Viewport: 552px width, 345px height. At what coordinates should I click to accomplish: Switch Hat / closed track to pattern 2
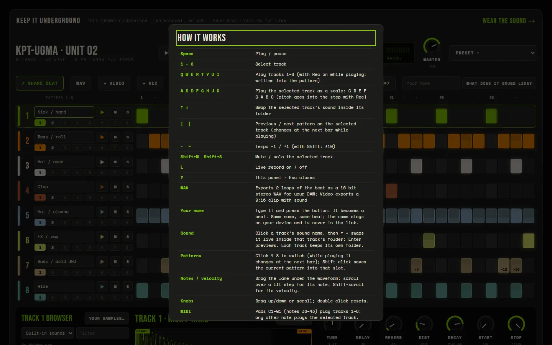pyautogui.click(x=53, y=222)
